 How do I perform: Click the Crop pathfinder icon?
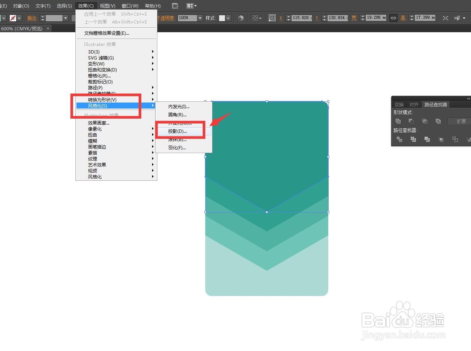[x=441, y=139]
